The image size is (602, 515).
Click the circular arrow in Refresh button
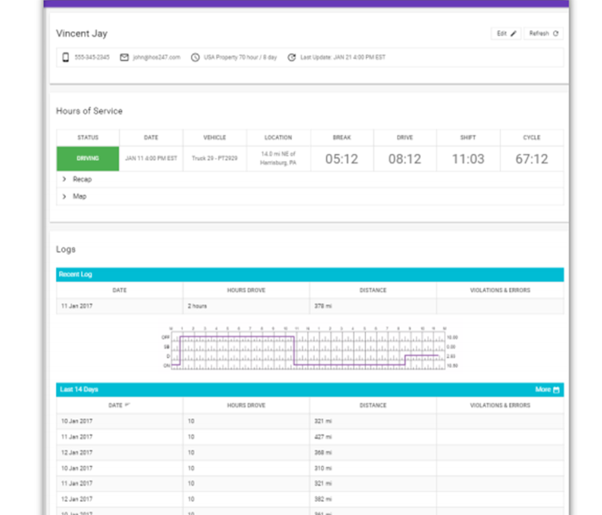point(556,34)
